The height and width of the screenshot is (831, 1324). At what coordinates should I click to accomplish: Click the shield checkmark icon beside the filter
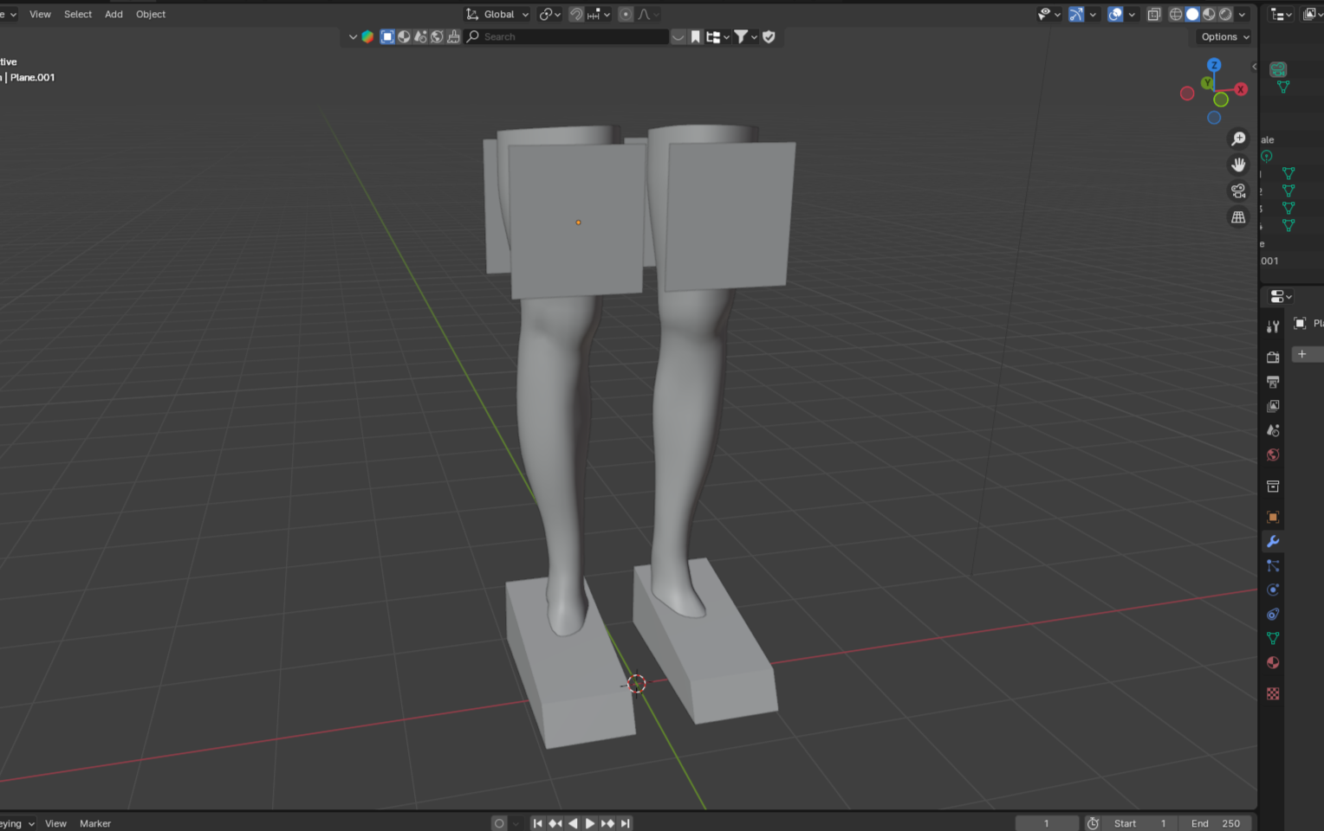769,36
